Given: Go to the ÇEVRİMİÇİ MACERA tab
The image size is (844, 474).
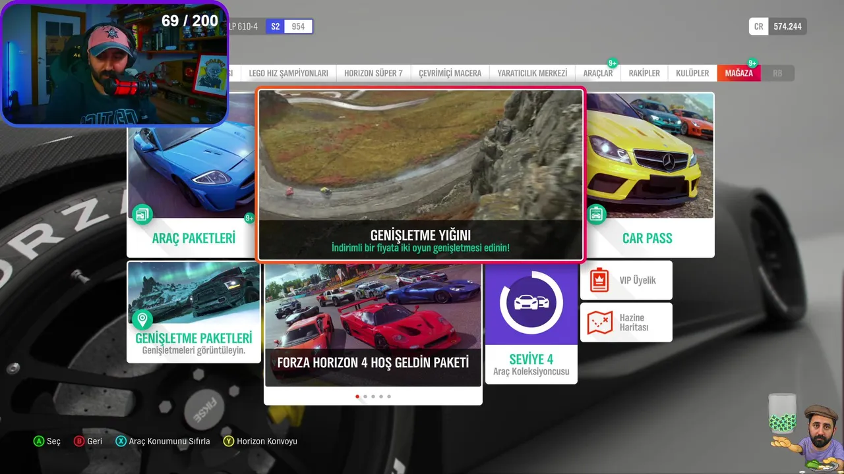Looking at the screenshot, I should coord(450,73).
